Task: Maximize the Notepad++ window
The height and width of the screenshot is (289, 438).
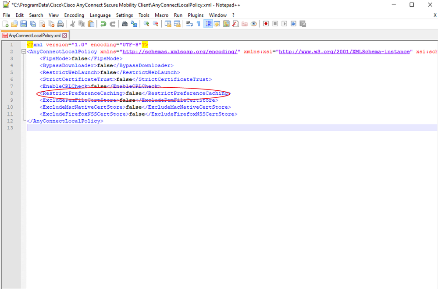Action: 412,5
